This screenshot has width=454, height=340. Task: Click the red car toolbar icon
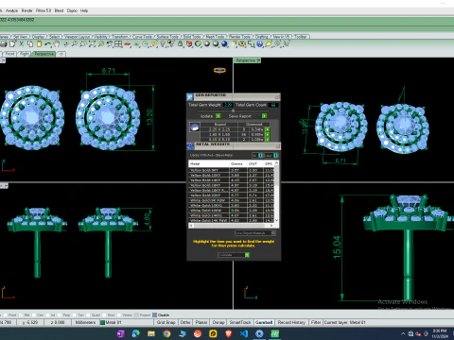tap(128, 44)
